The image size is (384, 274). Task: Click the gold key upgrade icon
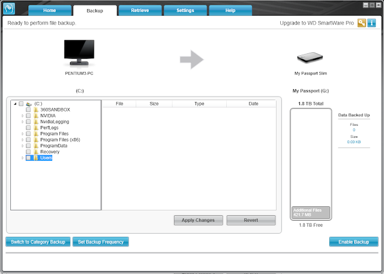tap(362, 23)
